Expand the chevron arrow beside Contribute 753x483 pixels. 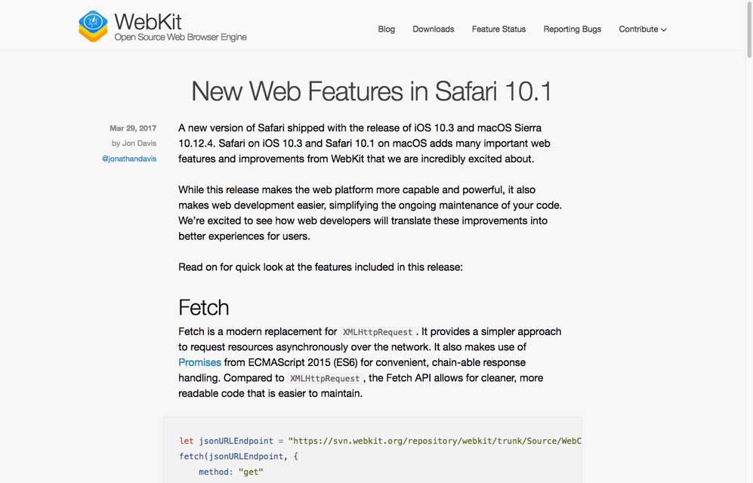664,30
